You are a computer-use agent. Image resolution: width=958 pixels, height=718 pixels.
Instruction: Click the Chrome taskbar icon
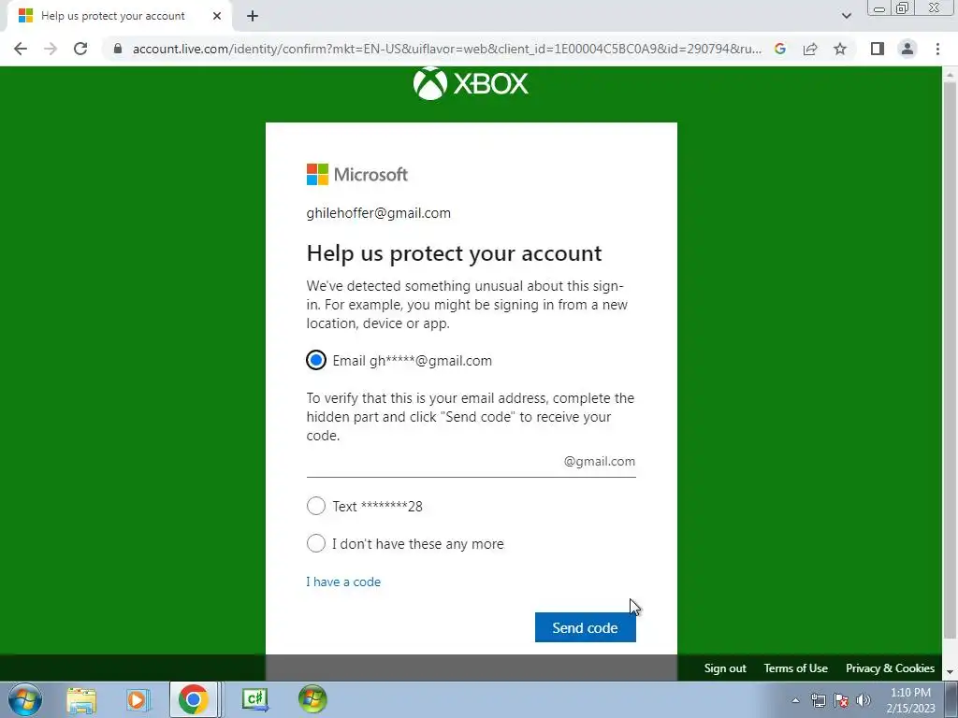(194, 699)
